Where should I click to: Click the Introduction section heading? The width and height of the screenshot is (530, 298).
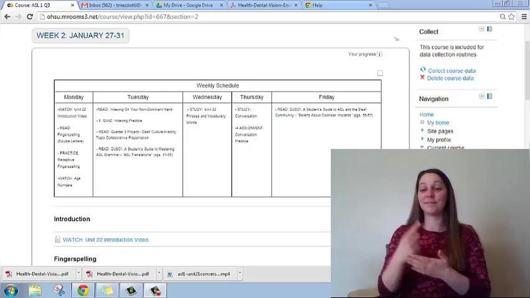tap(72, 219)
